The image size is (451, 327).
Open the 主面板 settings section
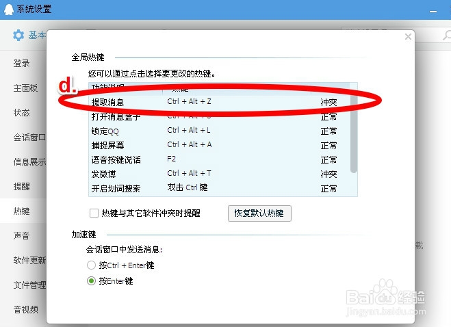point(25,88)
